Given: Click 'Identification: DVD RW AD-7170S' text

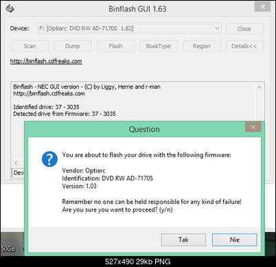Looking at the screenshot, I should (x=107, y=178).
